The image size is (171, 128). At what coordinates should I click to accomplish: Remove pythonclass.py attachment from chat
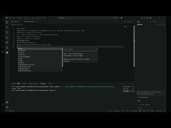tap(138, 97)
